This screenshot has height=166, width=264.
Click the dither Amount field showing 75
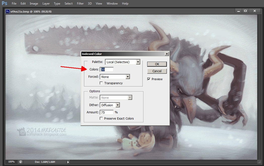pyautogui.click(x=106, y=112)
